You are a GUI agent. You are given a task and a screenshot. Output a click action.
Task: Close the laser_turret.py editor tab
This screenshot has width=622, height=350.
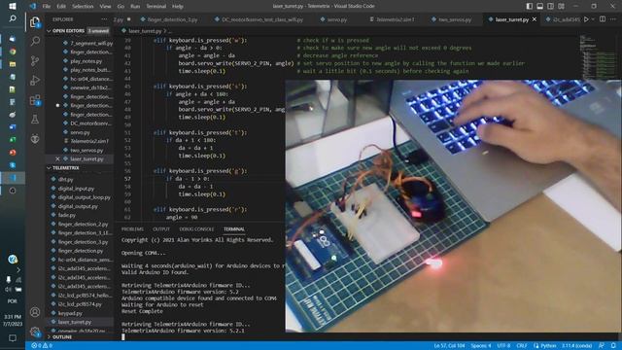[535, 19]
